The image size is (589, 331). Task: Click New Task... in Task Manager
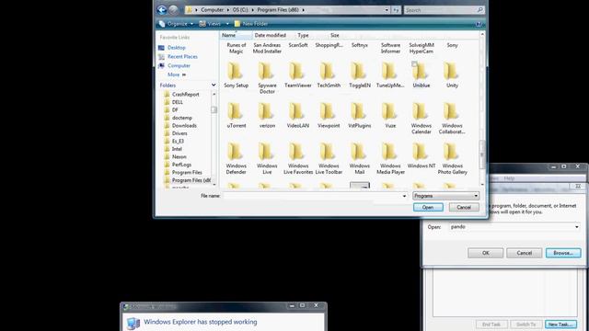coord(560,325)
